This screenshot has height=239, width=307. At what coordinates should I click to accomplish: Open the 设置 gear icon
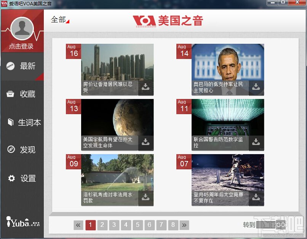pyautogui.click(x=11, y=178)
